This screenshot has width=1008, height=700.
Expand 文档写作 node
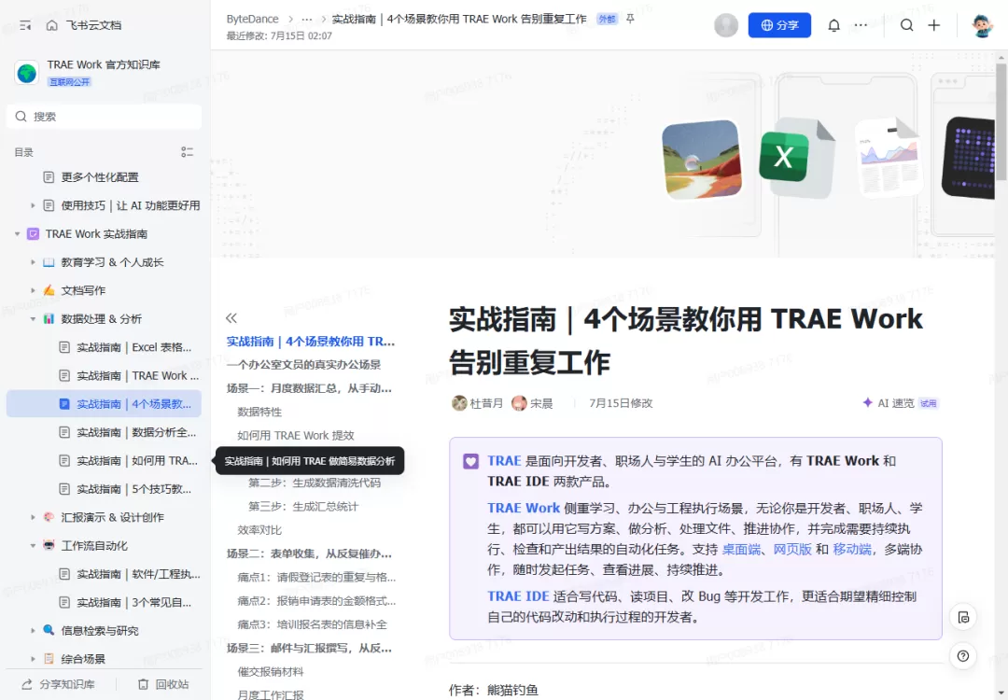coord(33,290)
